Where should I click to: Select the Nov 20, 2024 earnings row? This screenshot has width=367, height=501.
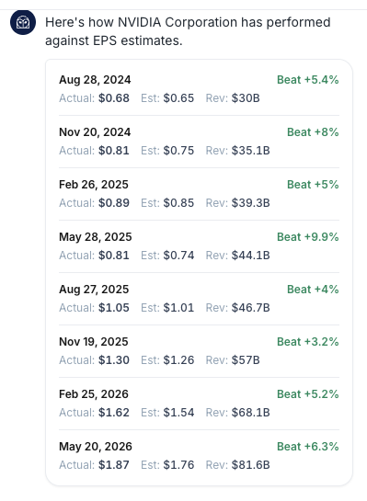[x=199, y=142]
